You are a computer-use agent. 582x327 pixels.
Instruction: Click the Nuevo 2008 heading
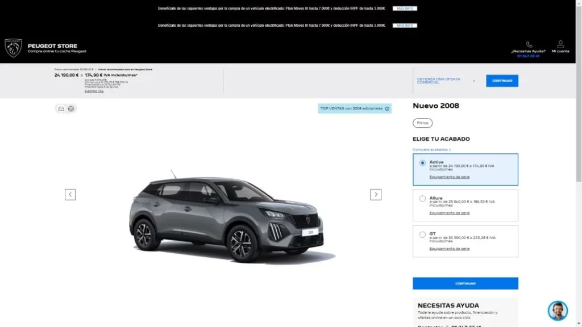(x=436, y=106)
